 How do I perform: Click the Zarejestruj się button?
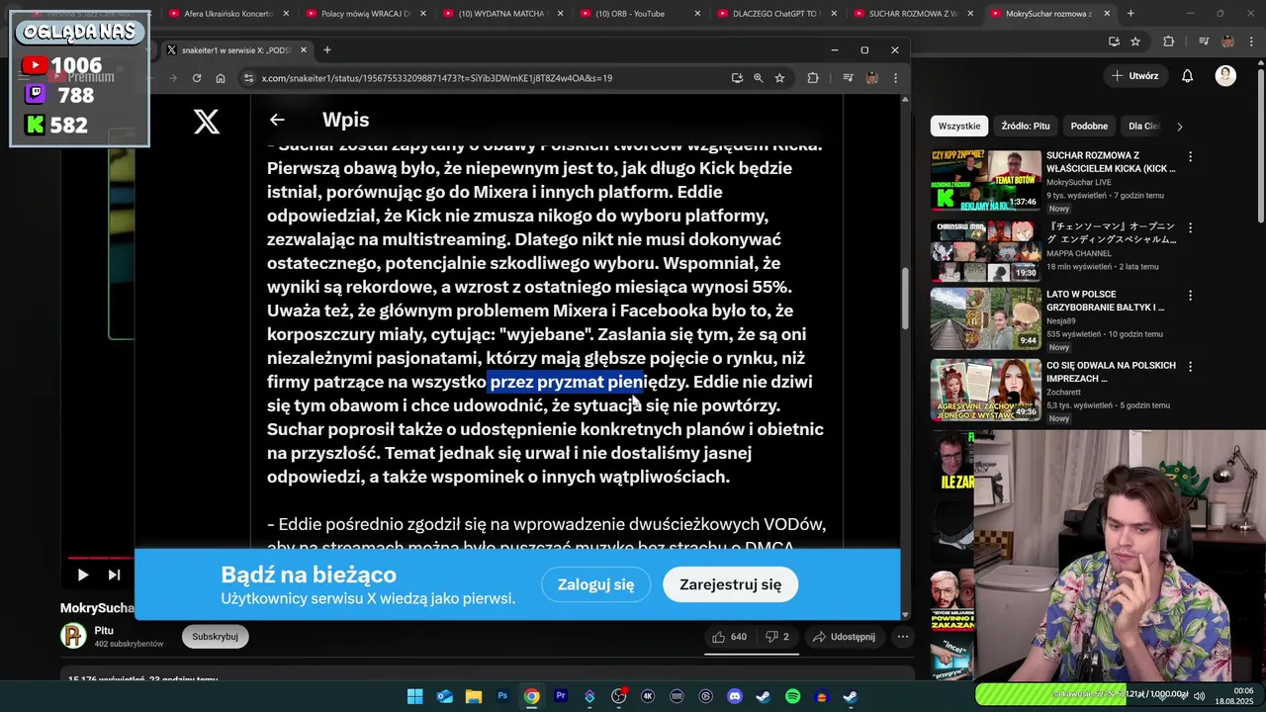pyautogui.click(x=730, y=584)
